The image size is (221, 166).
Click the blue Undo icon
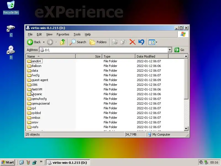pyautogui.click(x=141, y=42)
